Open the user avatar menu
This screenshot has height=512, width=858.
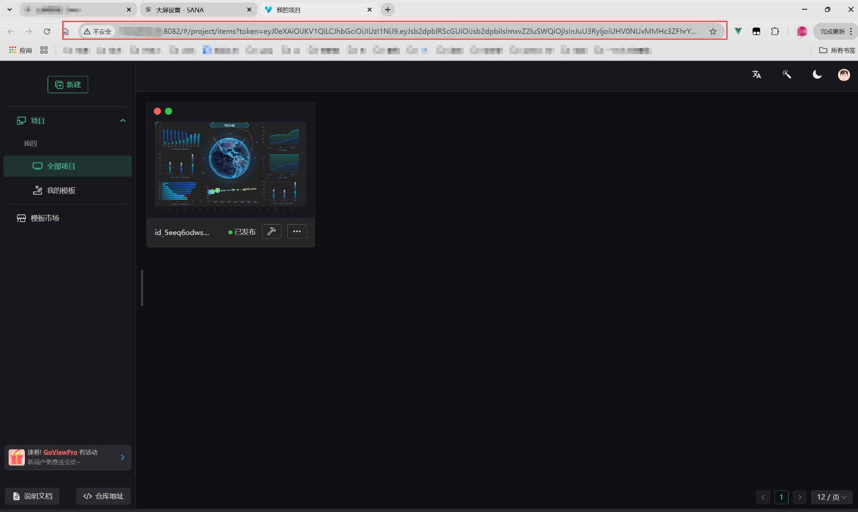point(844,75)
